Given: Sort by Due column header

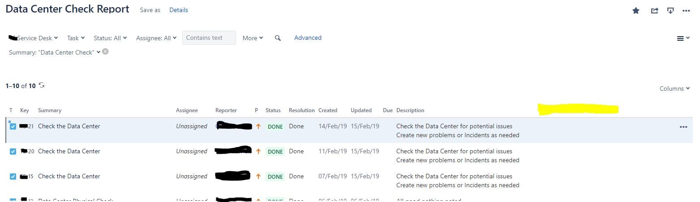Looking at the screenshot, I should tap(388, 110).
